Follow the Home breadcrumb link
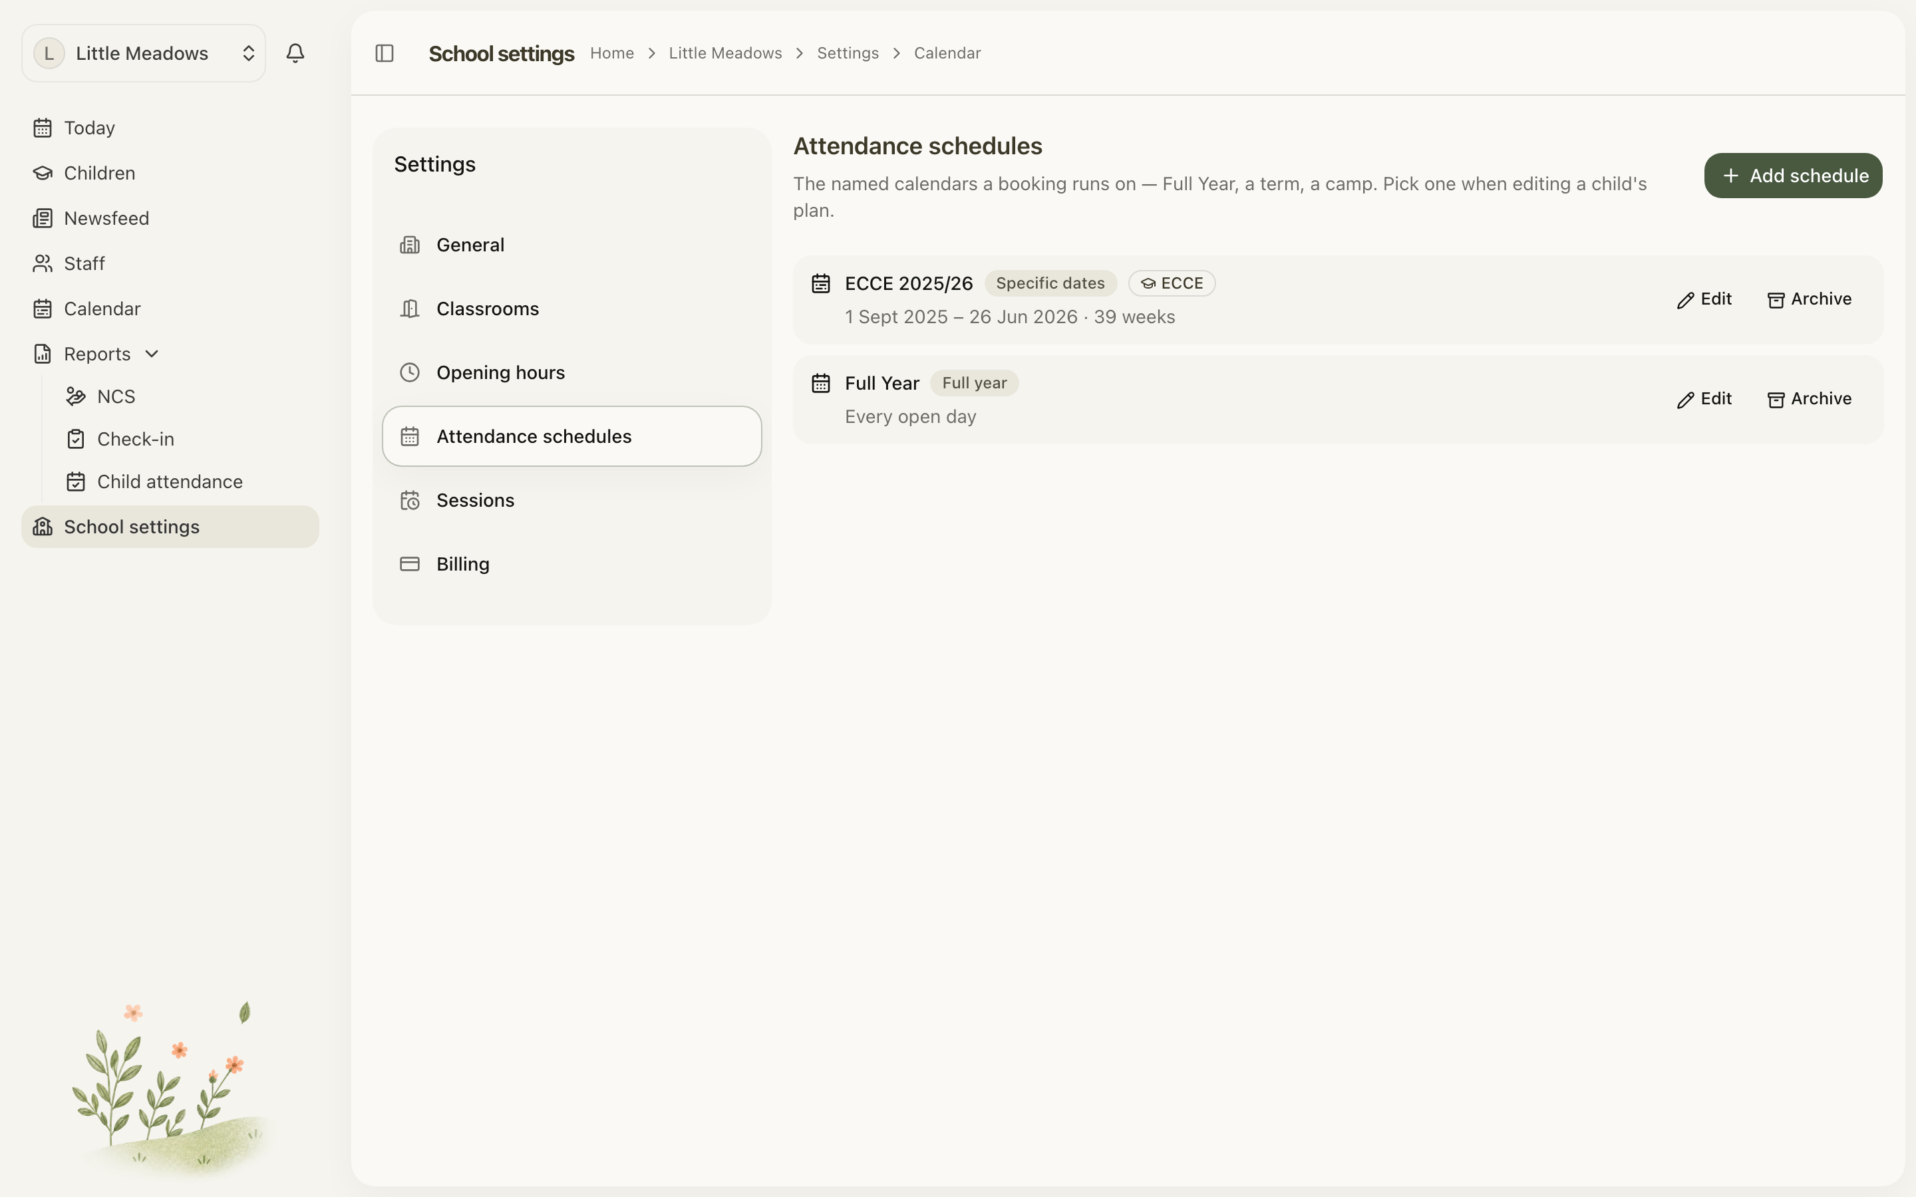1916x1197 pixels. [x=611, y=53]
